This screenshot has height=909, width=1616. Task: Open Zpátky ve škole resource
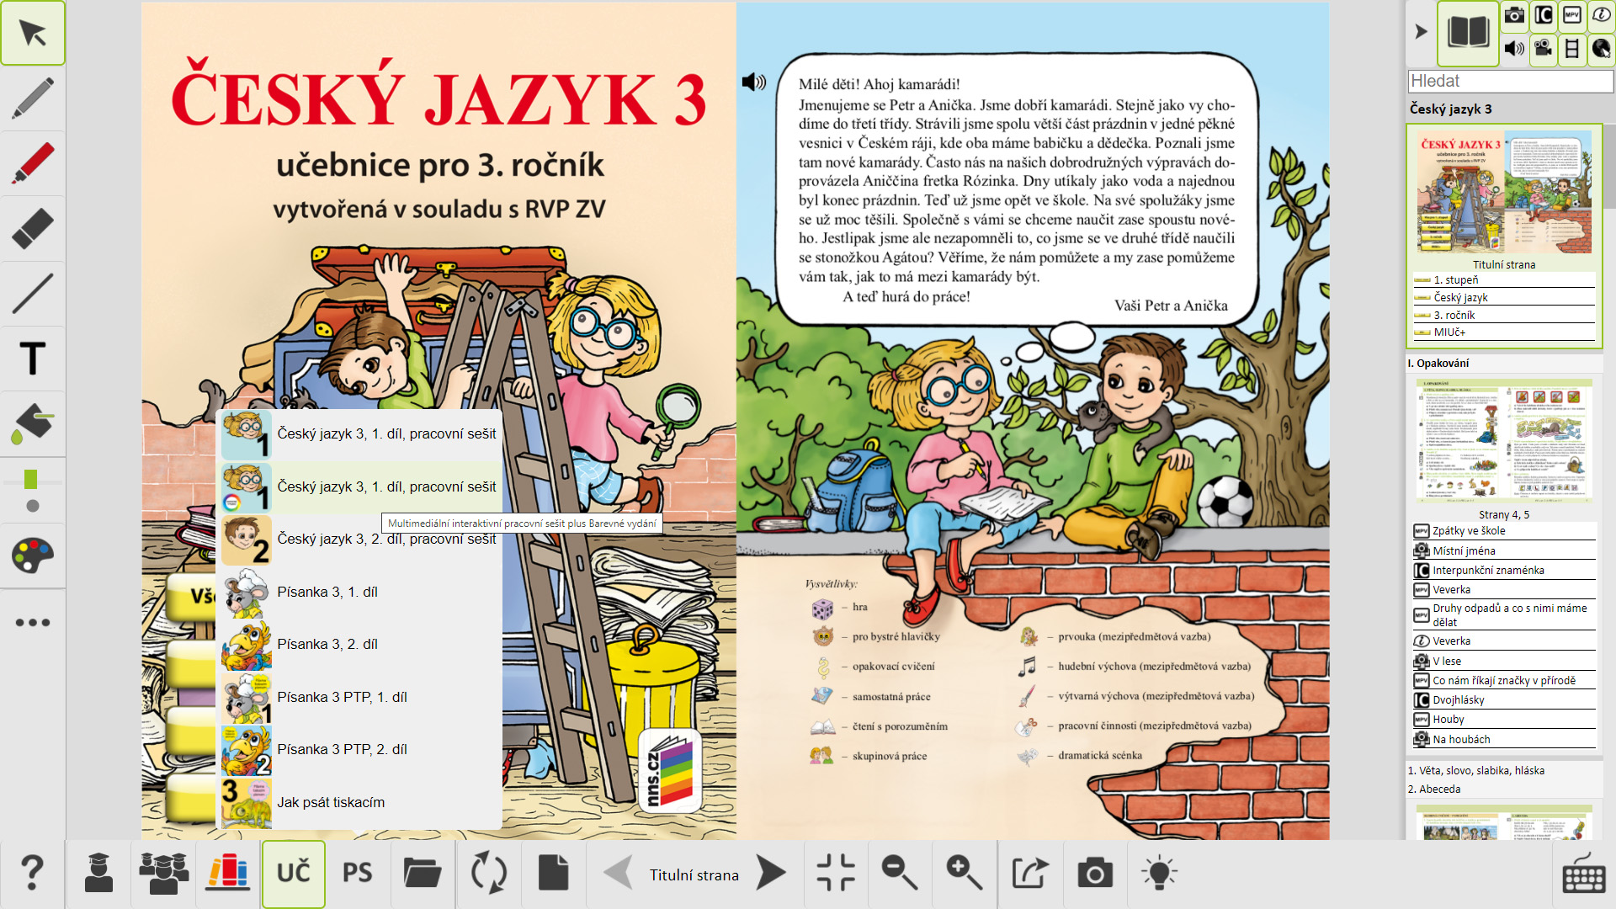(x=1504, y=531)
